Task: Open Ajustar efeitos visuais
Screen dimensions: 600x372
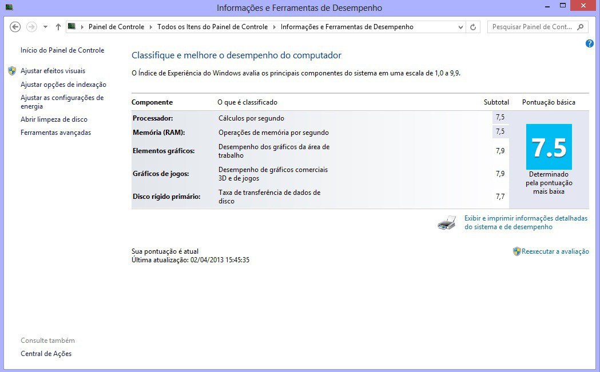Action: click(x=53, y=71)
